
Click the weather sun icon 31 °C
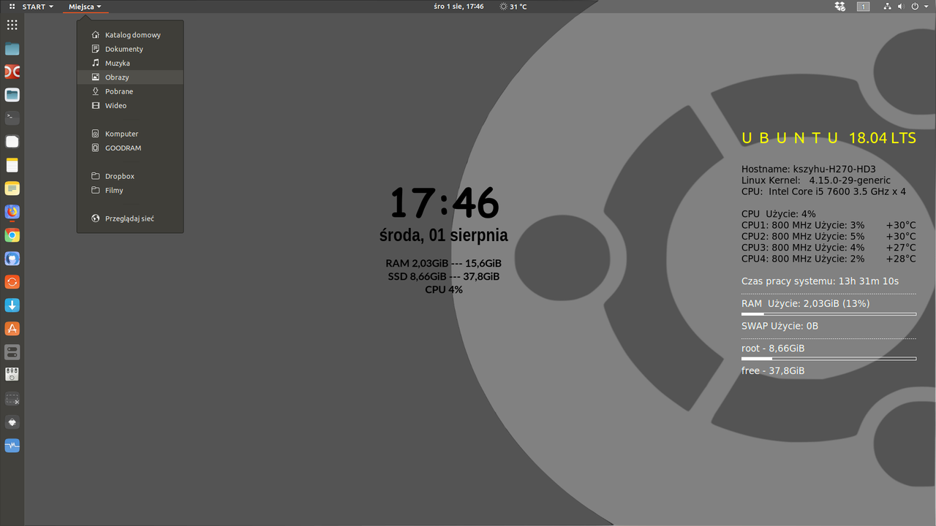(x=513, y=7)
